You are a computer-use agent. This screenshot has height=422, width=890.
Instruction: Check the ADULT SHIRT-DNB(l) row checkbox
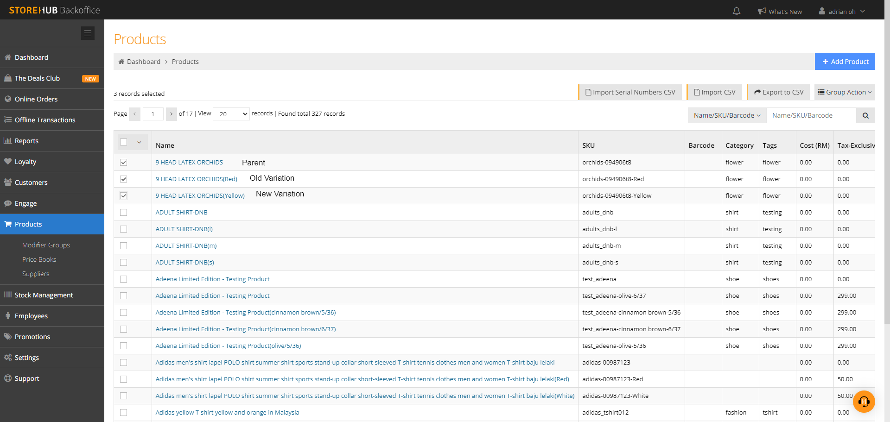pos(124,229)
